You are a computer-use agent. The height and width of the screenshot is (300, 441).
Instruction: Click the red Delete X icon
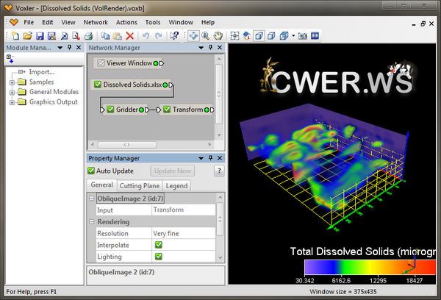129,35
